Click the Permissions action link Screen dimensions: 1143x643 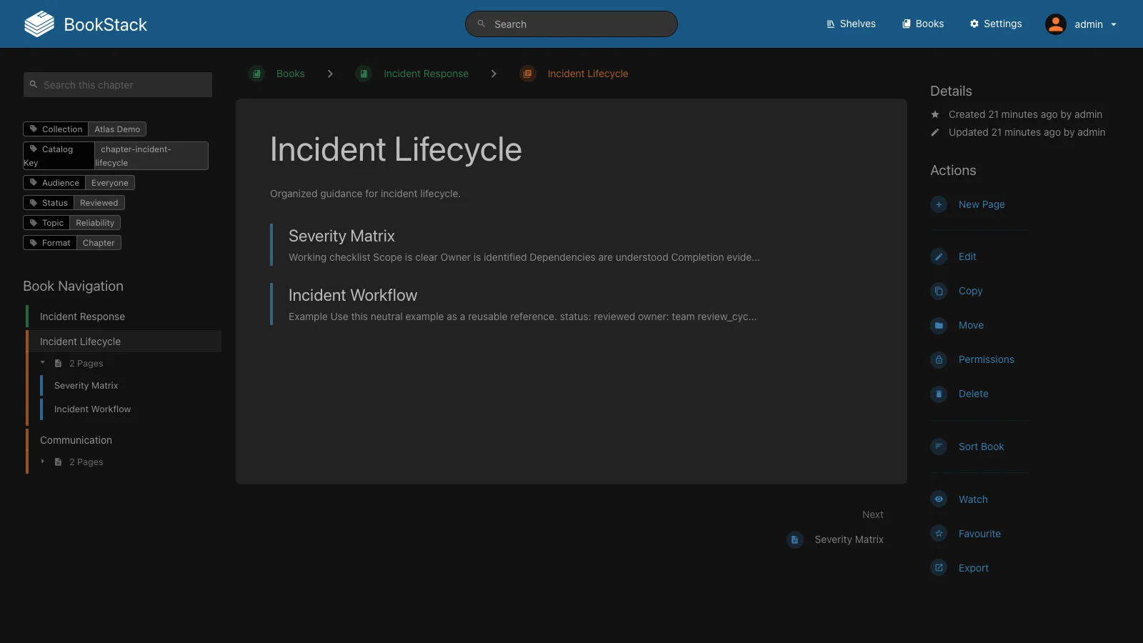pyautogui.click(x=987, y=359)
